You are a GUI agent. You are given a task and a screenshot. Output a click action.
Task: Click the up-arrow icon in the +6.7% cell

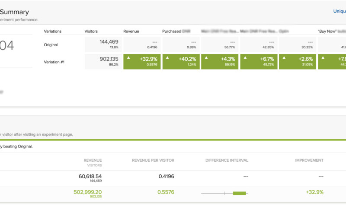click(245, 57)
